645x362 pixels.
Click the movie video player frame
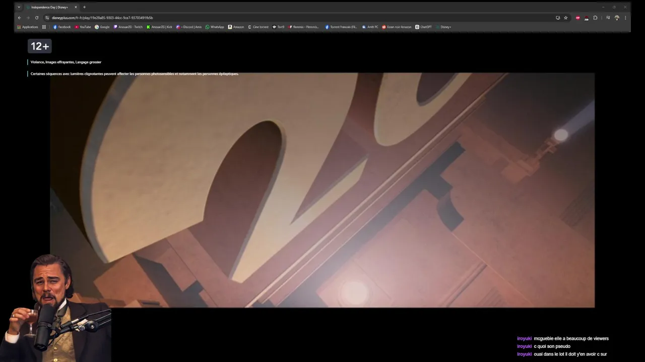coord(322,190)
